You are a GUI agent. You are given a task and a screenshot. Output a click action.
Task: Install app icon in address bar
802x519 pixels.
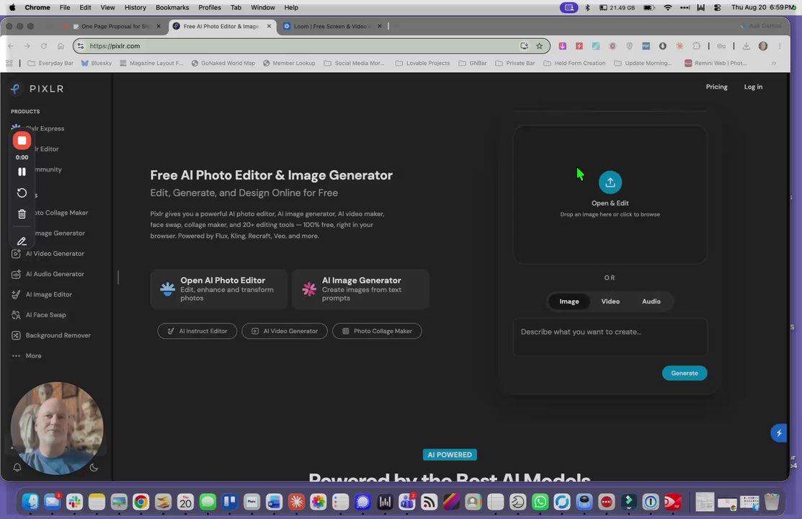coord(525,46)
